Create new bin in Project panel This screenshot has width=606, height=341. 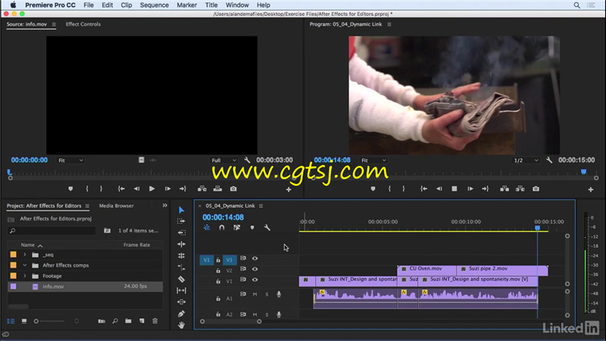click(128, 321)
